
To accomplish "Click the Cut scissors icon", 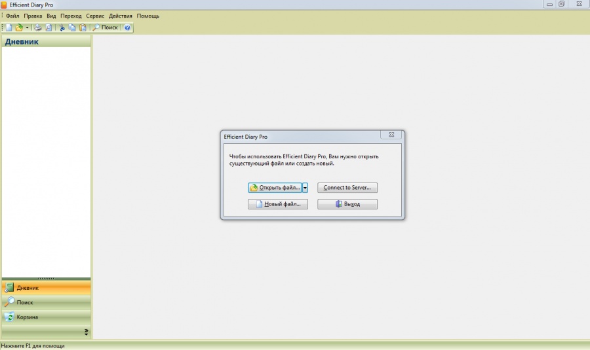I will [x=62, y=27].
